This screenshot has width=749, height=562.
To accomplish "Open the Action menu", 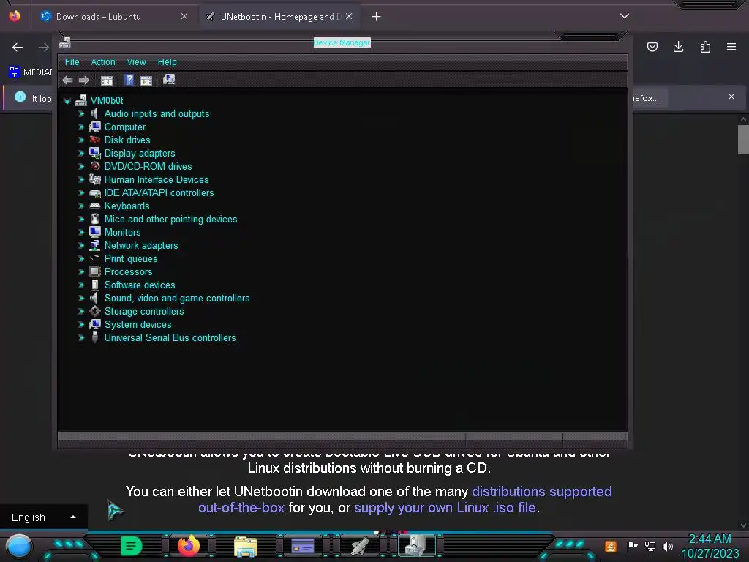I will point(103,62).
